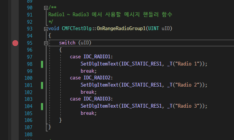Collapse the comment block at line 90
The height and width of the screenshot is (140, 234).
point(46,8)
